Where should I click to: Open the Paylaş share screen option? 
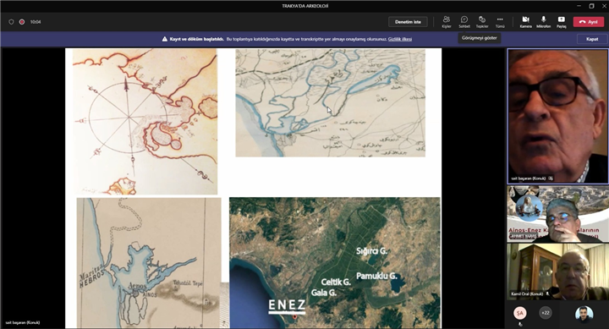tap(562, 22)
